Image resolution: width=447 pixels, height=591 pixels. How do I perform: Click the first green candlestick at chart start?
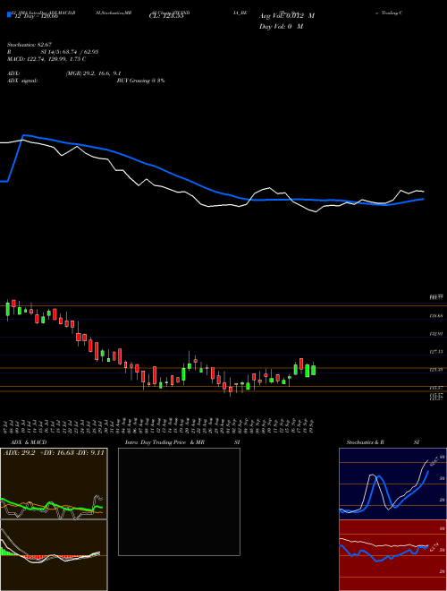coord(7,310)
